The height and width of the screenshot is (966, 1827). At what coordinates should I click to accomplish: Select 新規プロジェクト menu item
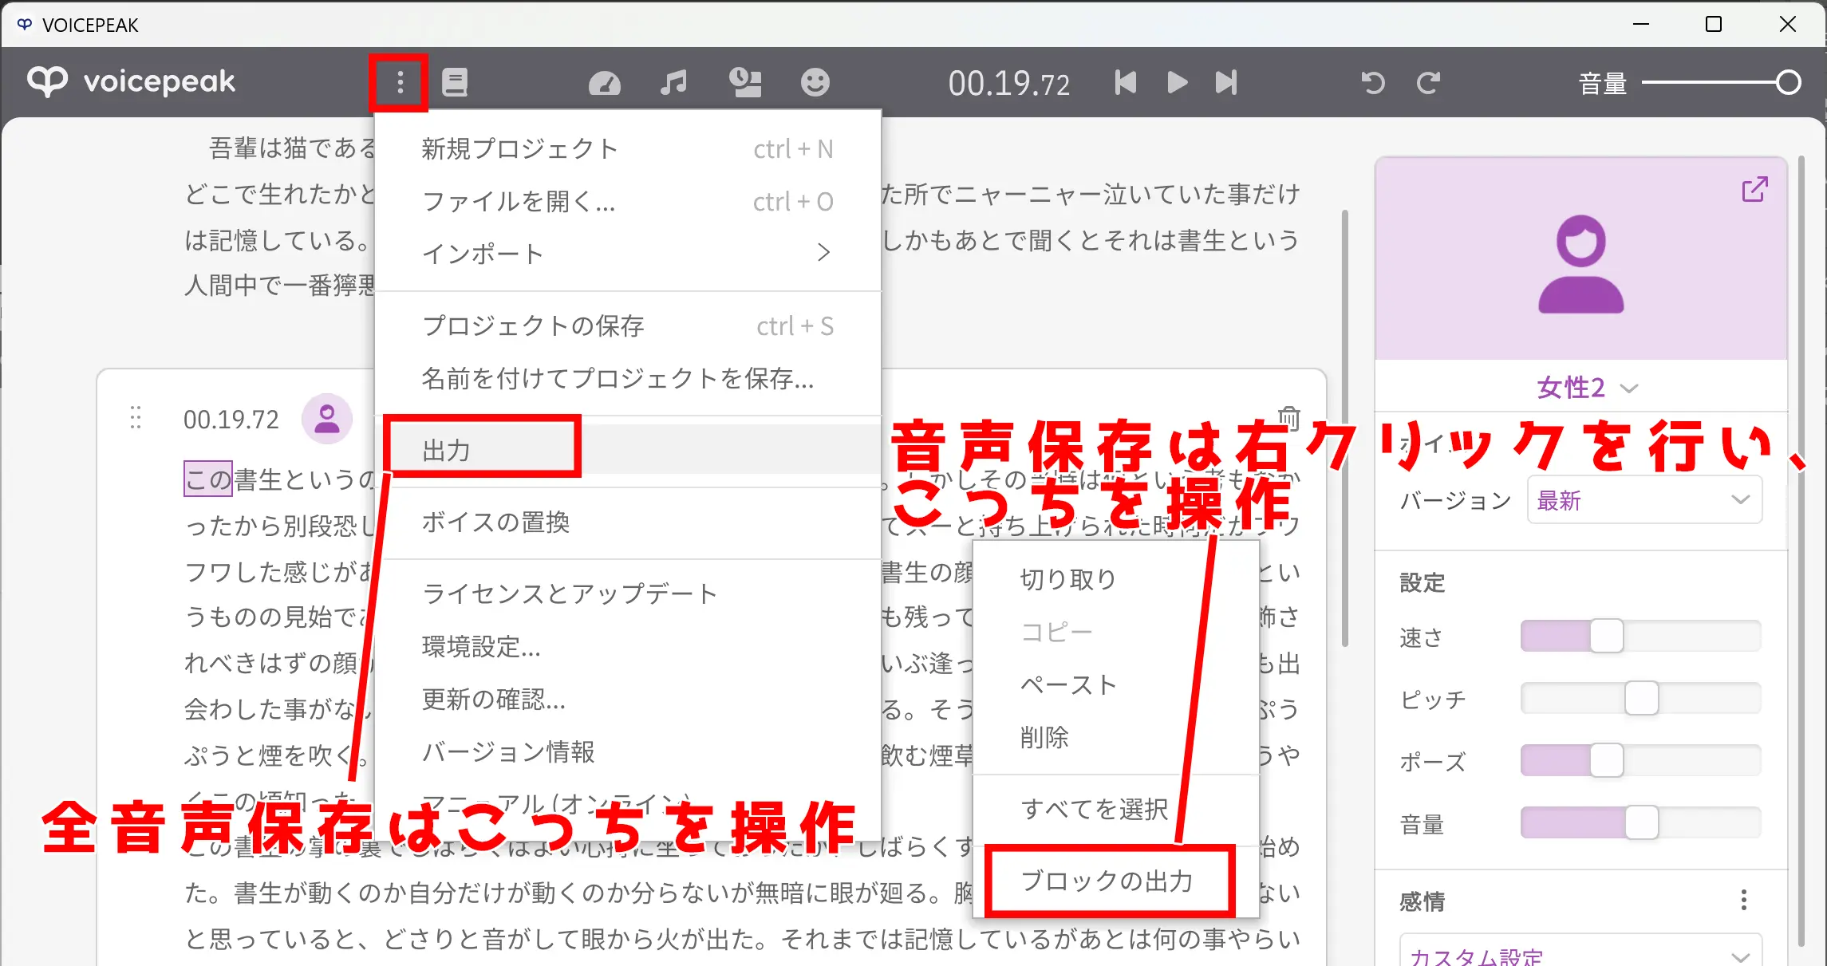coord(628,148)
